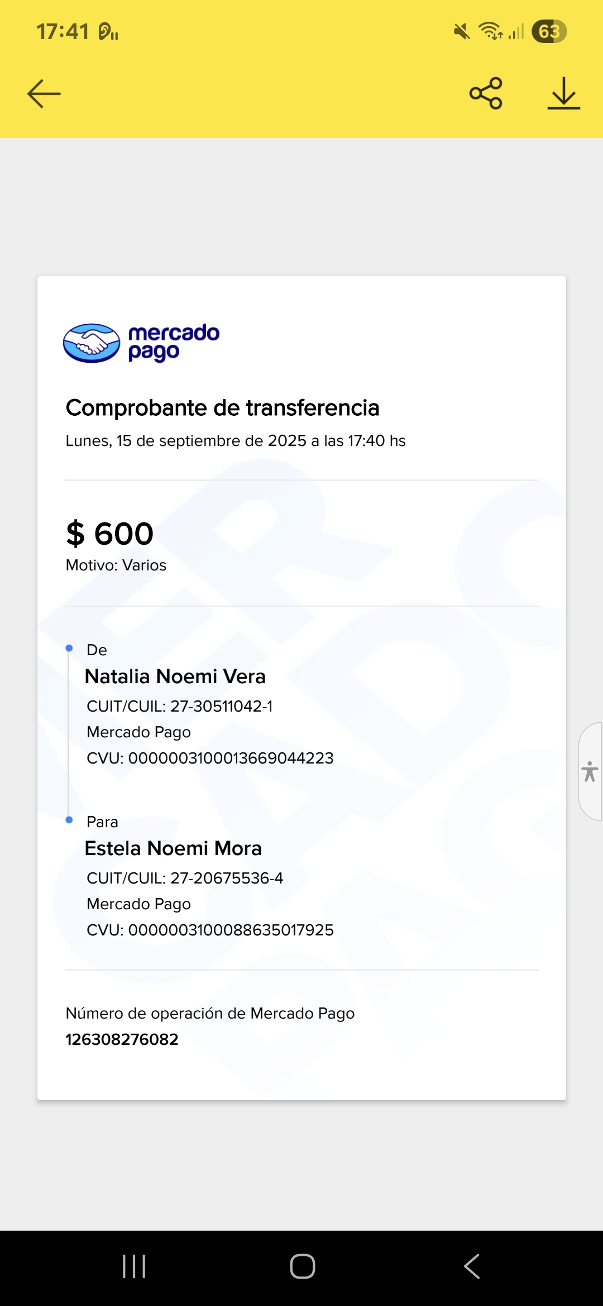
Task: Tap the status bar clock showing 17:41
Action: click(63, 32)
